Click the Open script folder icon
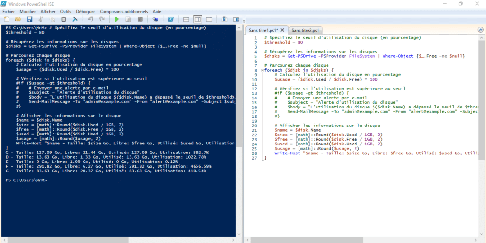Screen dimensions: 486x243 (18, 19)
